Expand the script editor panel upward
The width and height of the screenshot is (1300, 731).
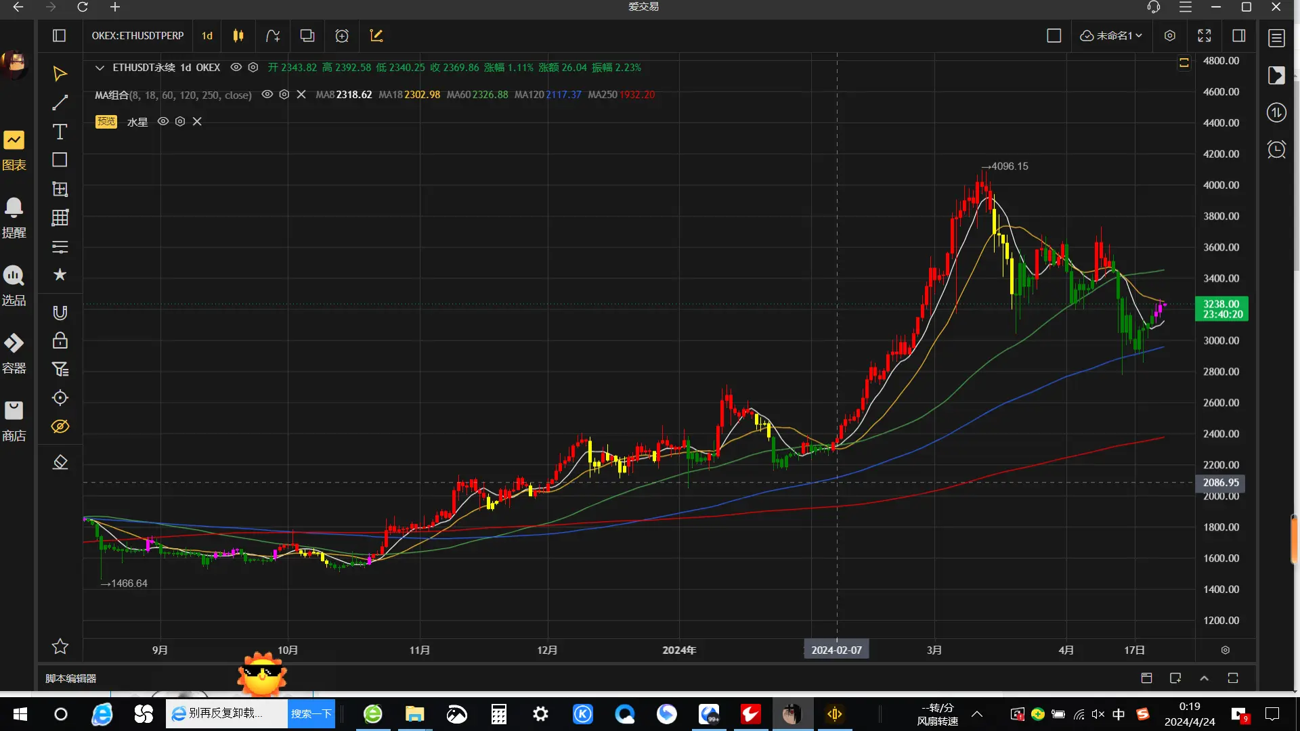tap(1204, 678)
